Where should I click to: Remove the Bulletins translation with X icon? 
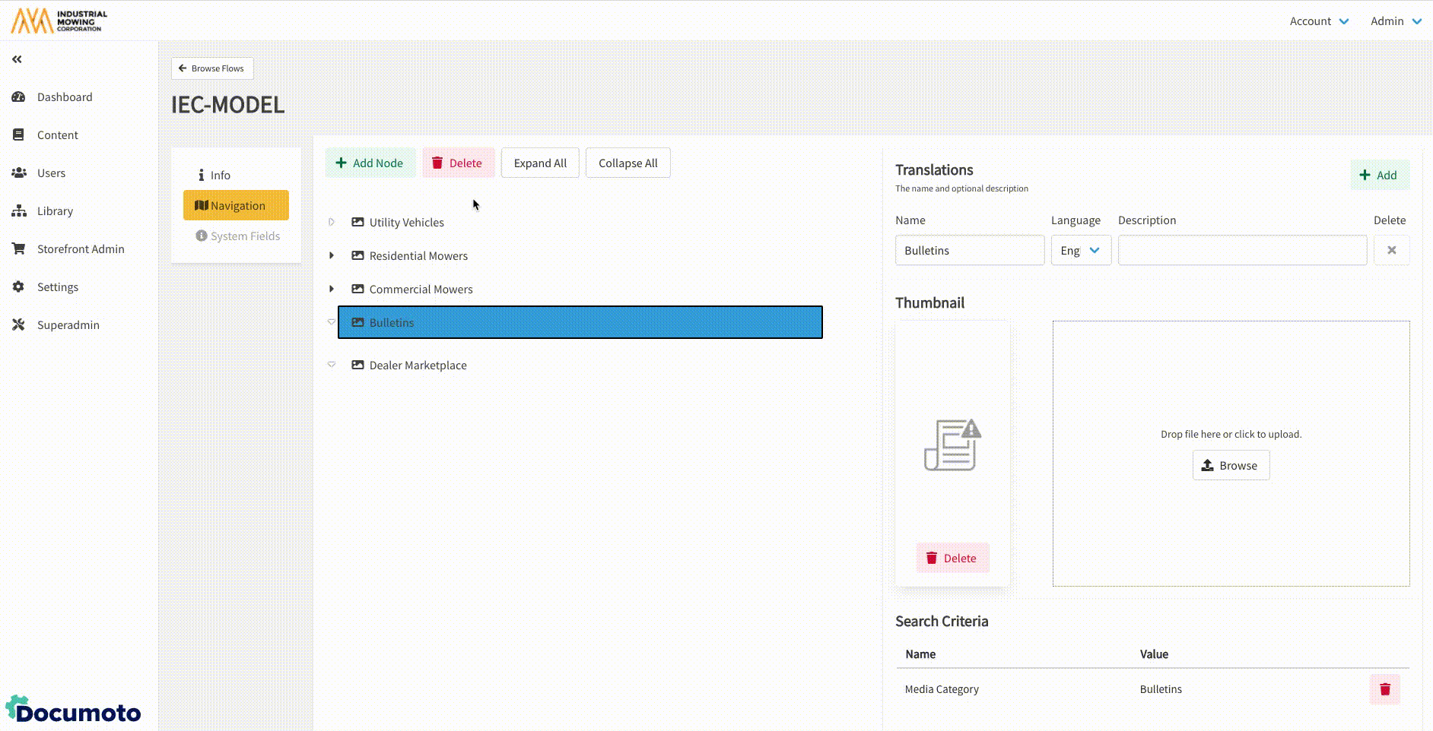(x=1391, y=250)
